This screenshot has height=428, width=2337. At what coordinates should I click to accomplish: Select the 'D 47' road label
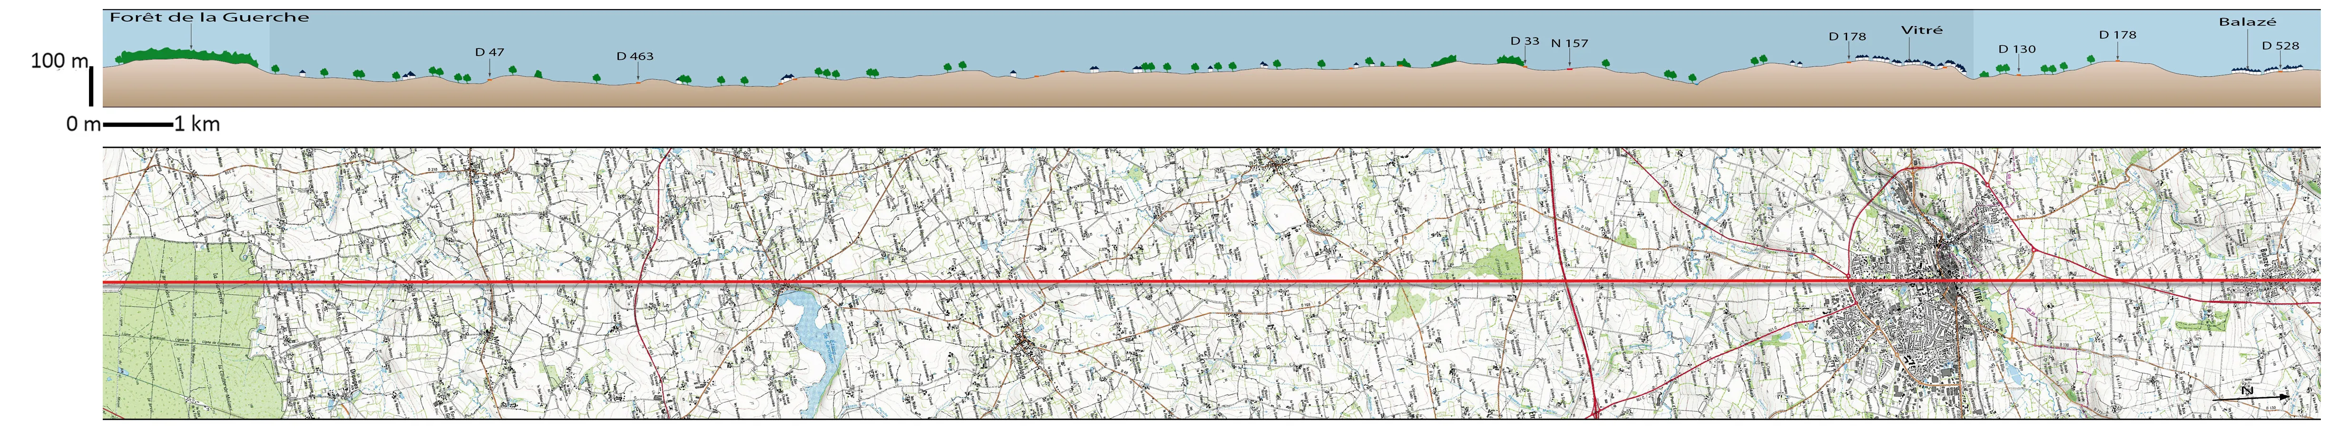pyautogui.click(x=489, y=53)
